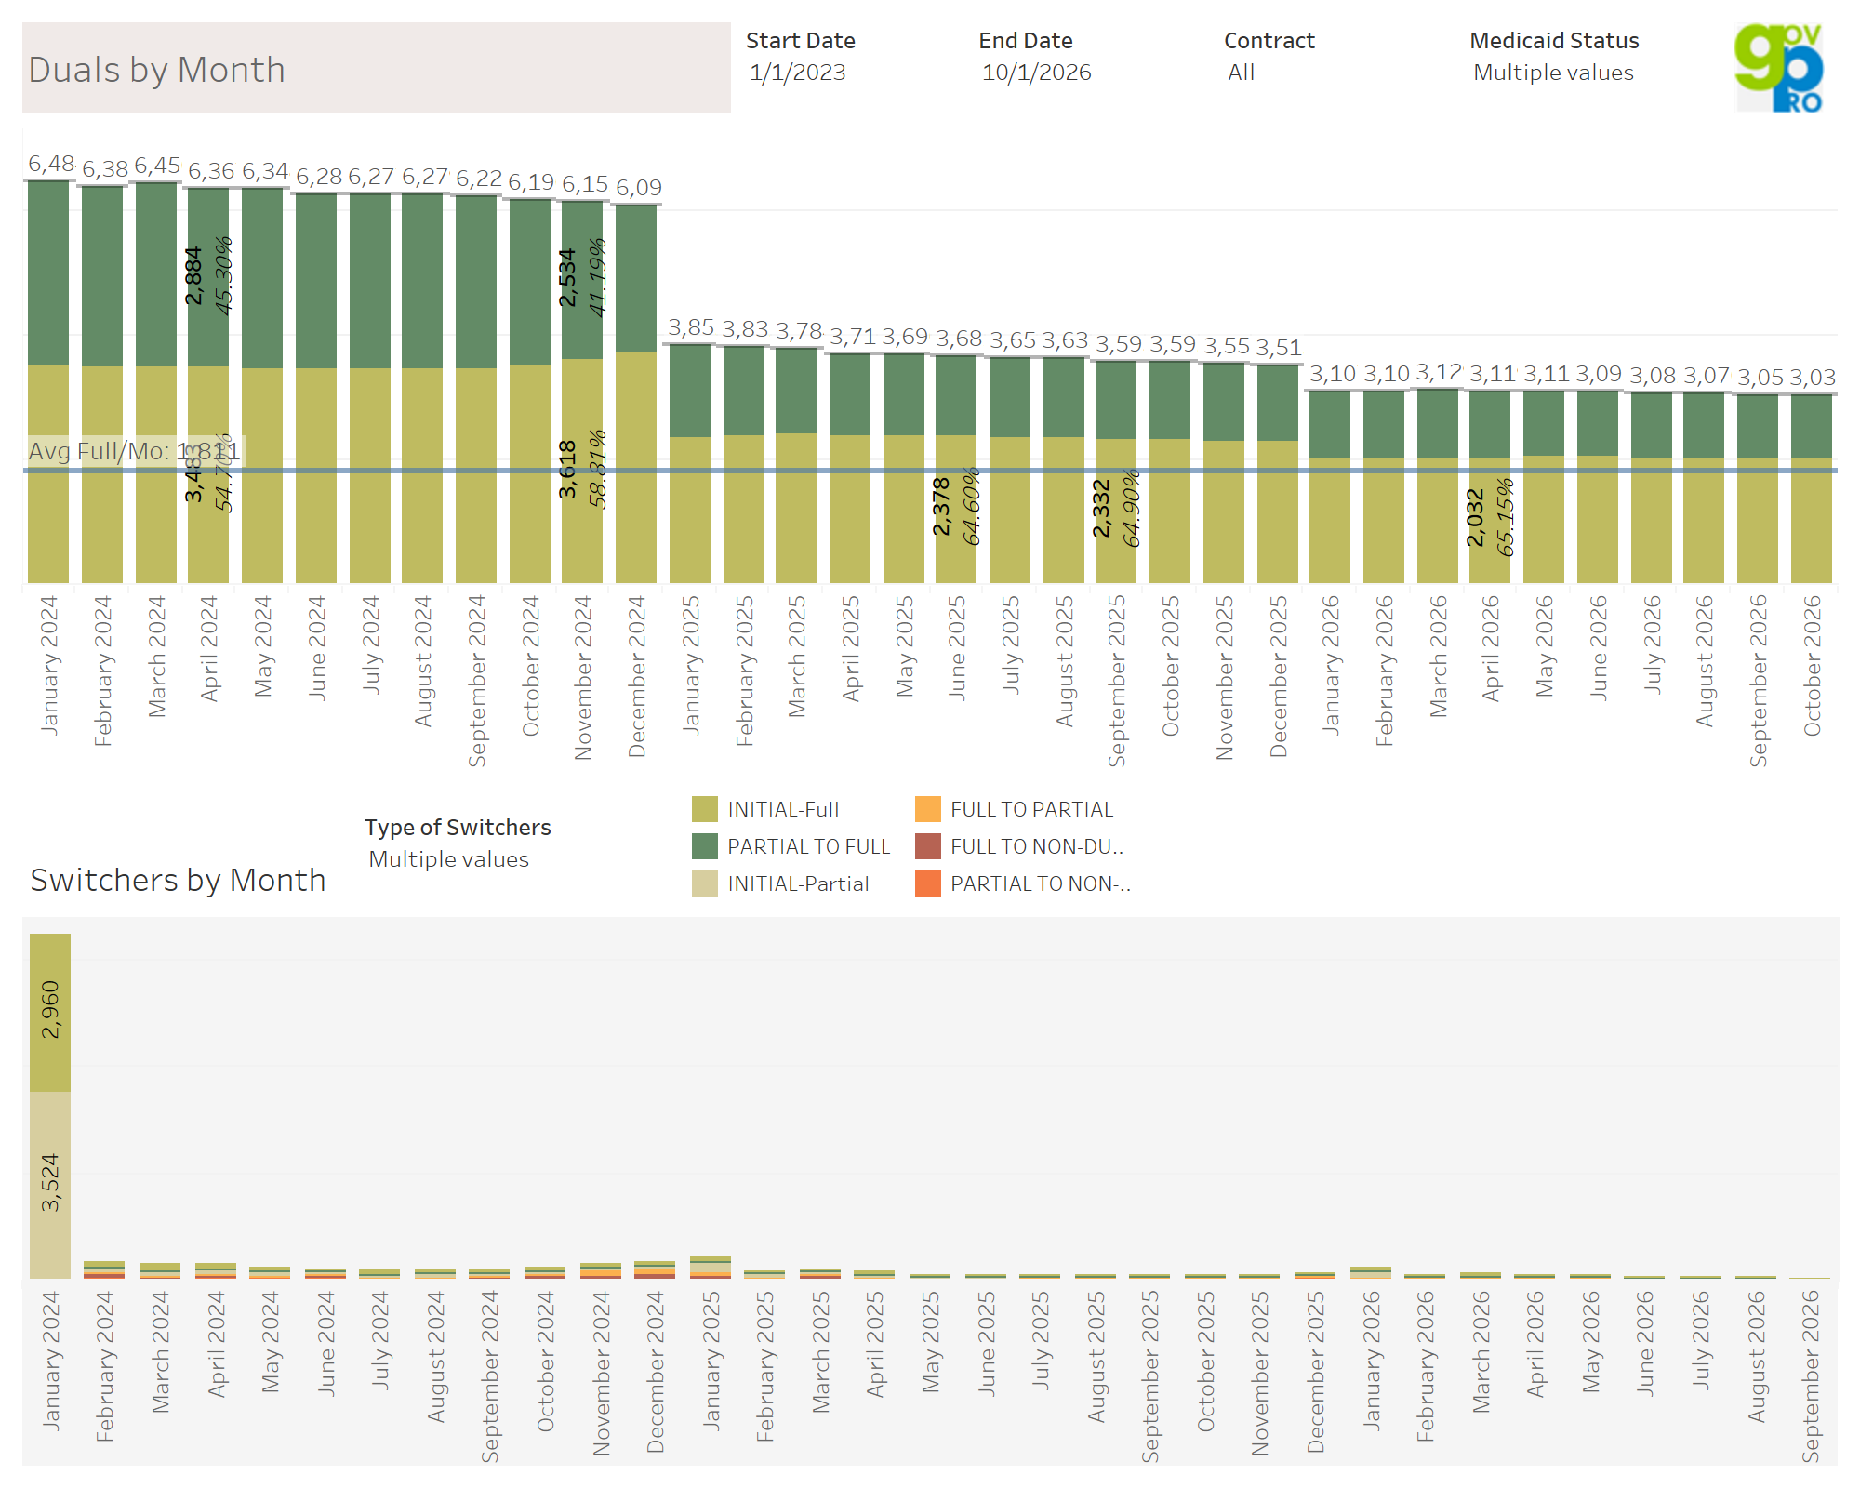The height and width of the screenshot is (1488, 1860).
Task: Select the FULL TO PARTIAL legend swatch
Action: point(928,809)
